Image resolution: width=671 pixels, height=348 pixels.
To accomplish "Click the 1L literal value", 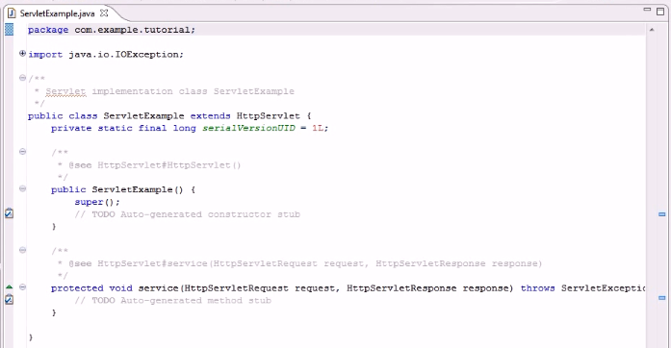I will (x=318, y=128).
